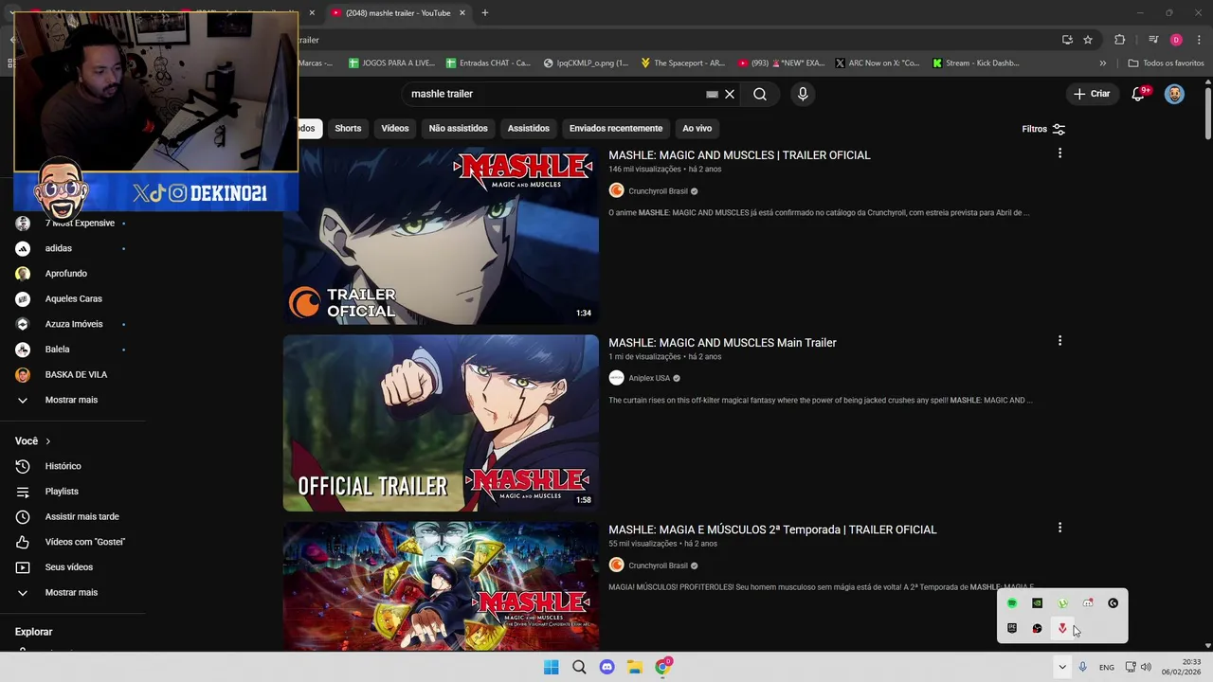Open 'Vídeos com "Gostei"' in sidebar
The width and height of the screenshot is (1213, 682).
(83, 542)
